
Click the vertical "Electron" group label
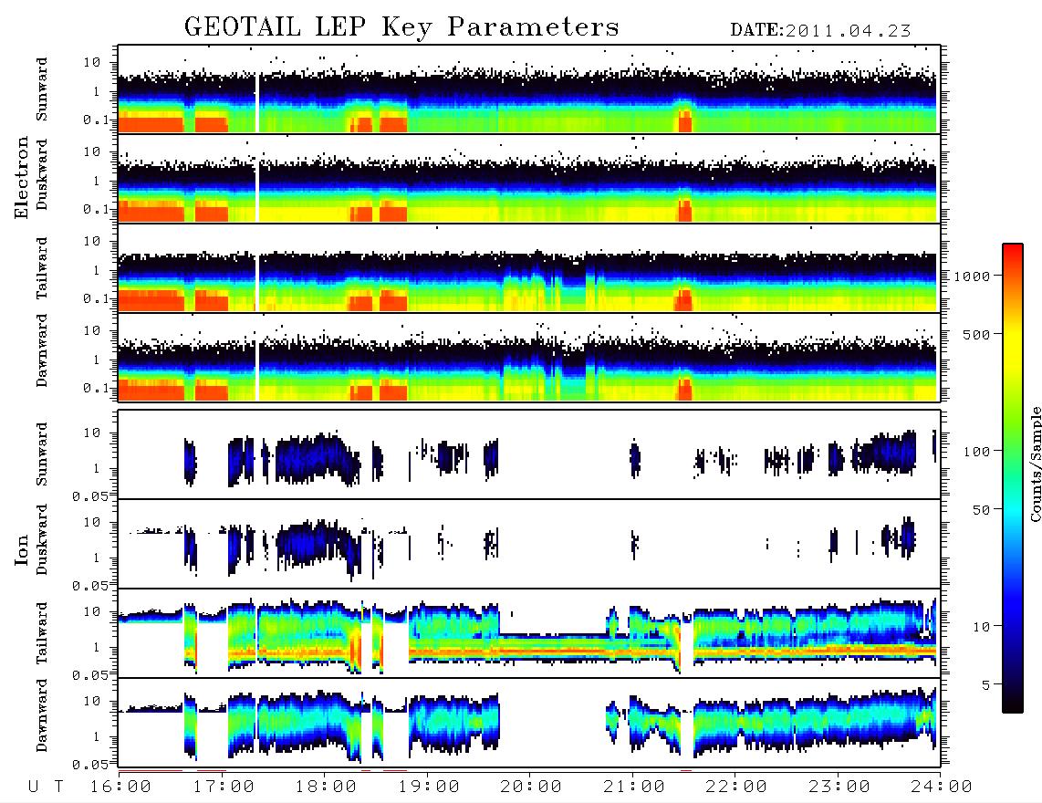point(22,178)
